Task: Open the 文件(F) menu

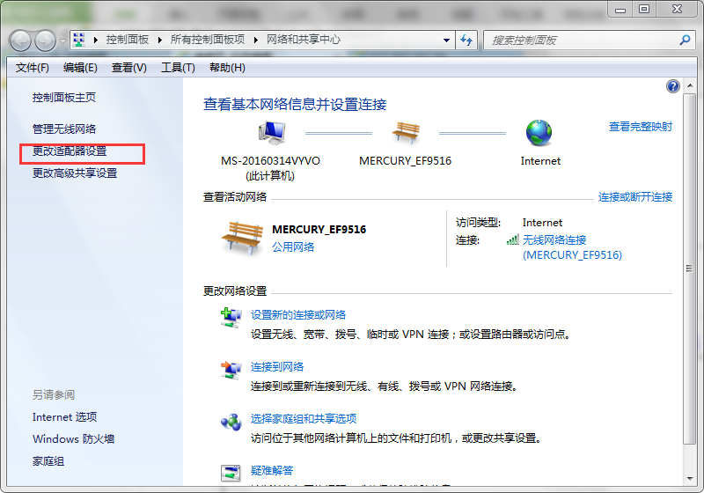Action: (x=33, y=68)
